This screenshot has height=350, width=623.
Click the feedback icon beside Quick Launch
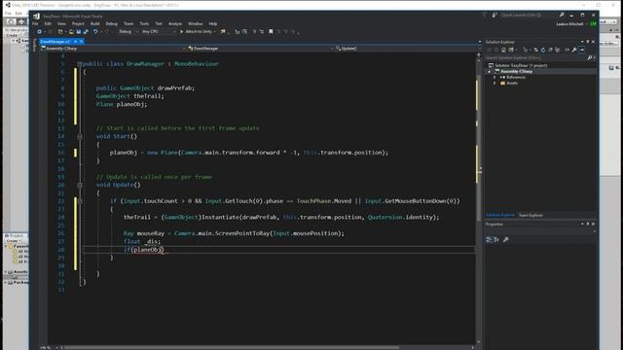495,16
